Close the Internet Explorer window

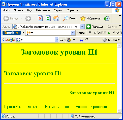tap(119, 4)
